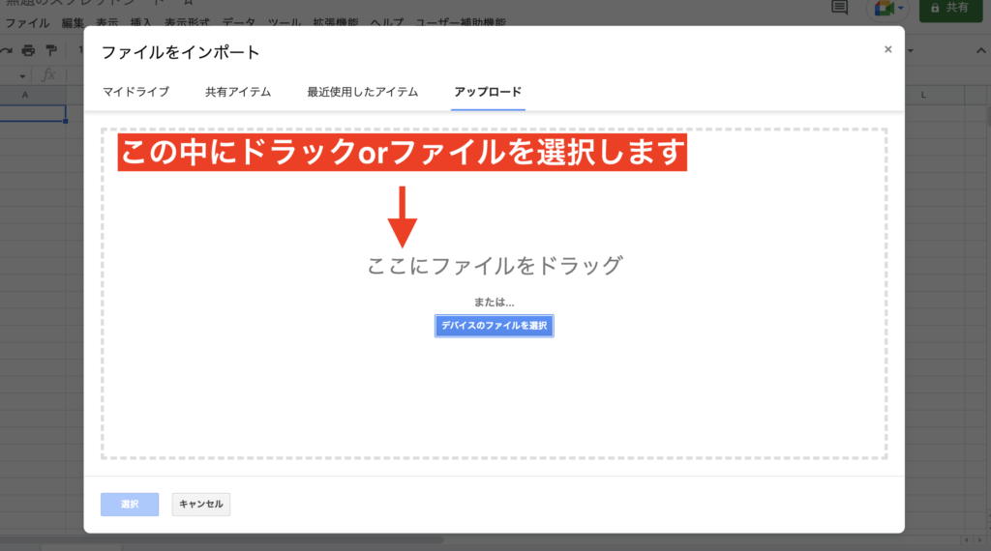991x551 pixels.
Task: Expand the name box dropdown arrow
Action: pyautogui.click(x=22, y=74)
